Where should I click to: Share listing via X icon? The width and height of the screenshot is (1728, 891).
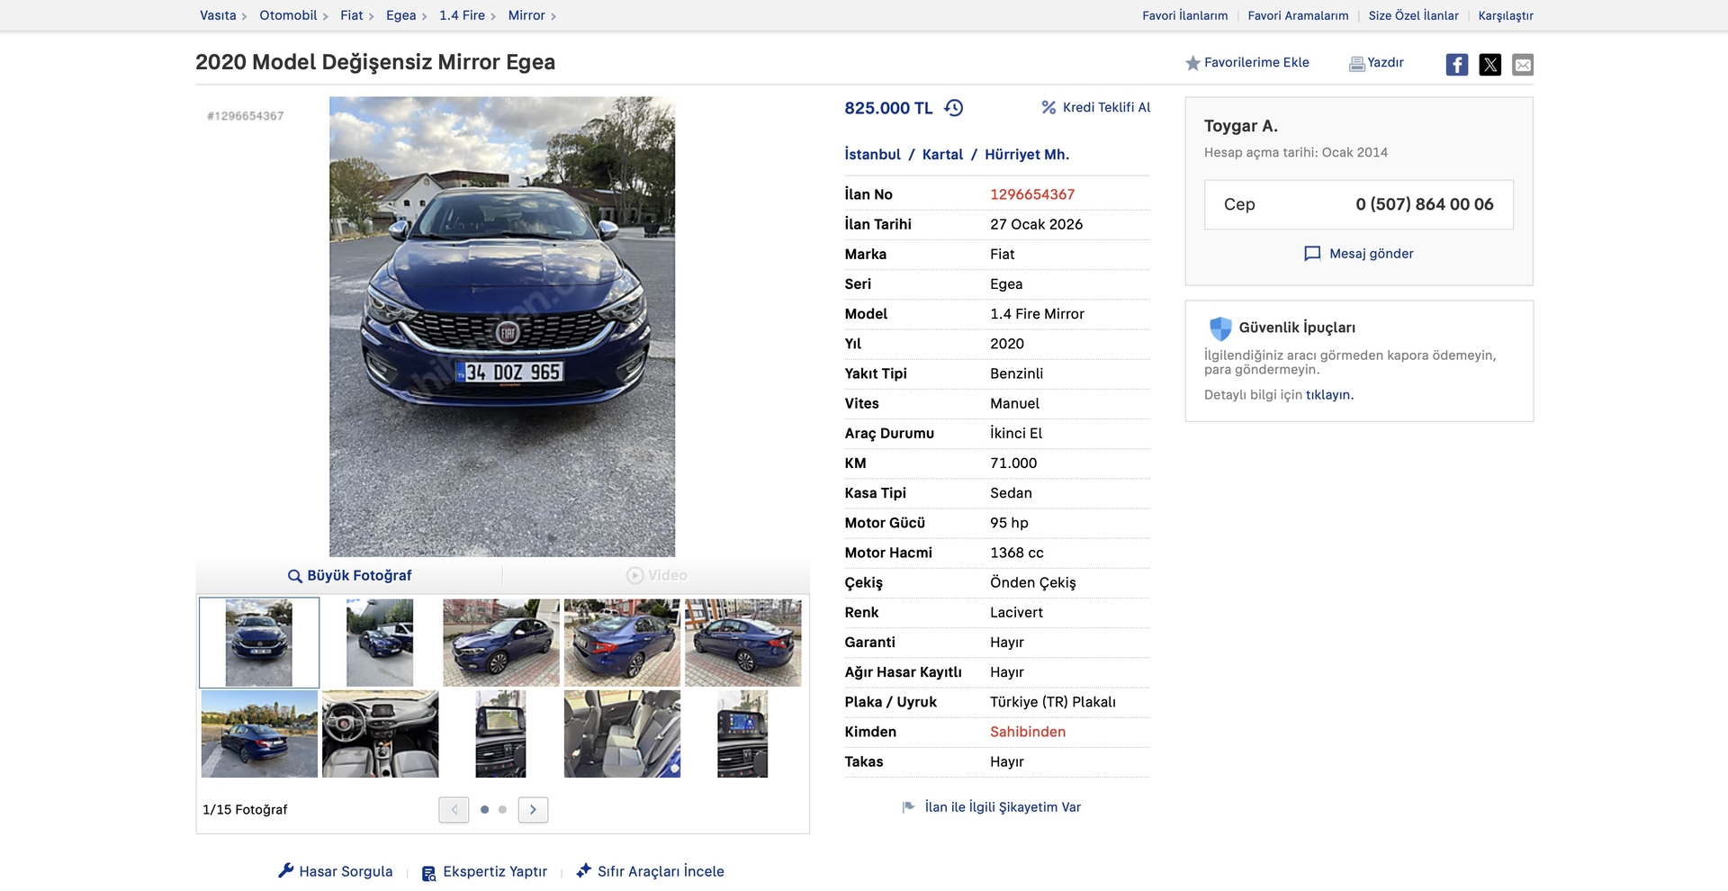tap(1489, 65)
